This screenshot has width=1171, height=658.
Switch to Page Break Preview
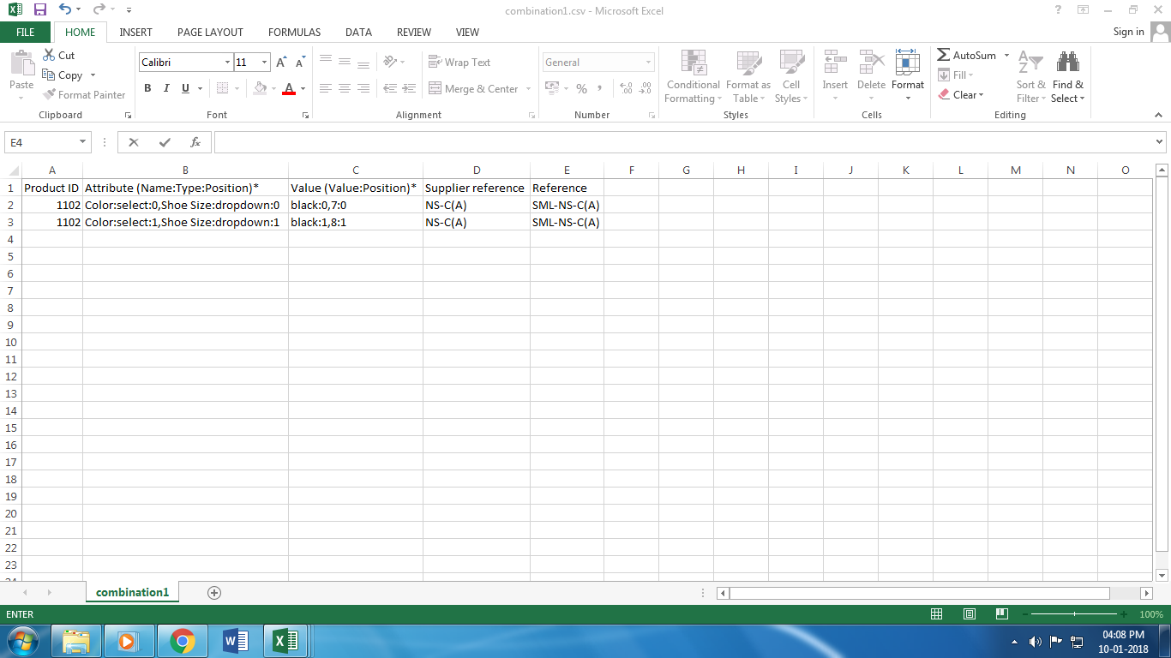1001,614
